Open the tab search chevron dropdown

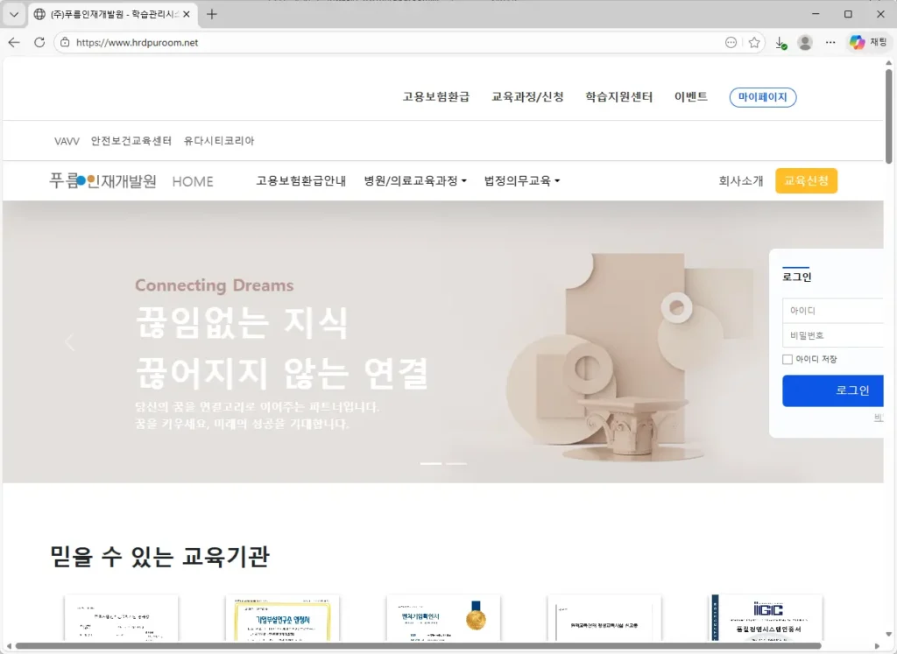[x=14, y=14]
